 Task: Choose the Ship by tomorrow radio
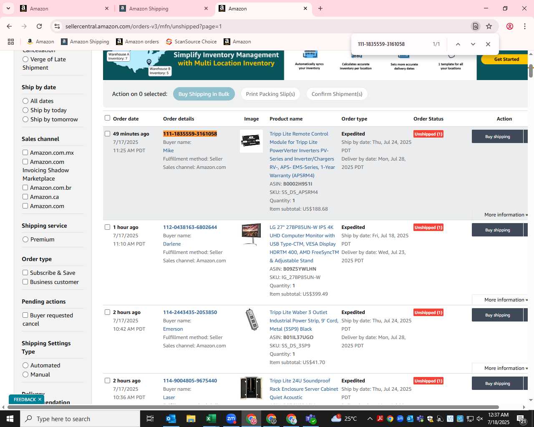25,119
